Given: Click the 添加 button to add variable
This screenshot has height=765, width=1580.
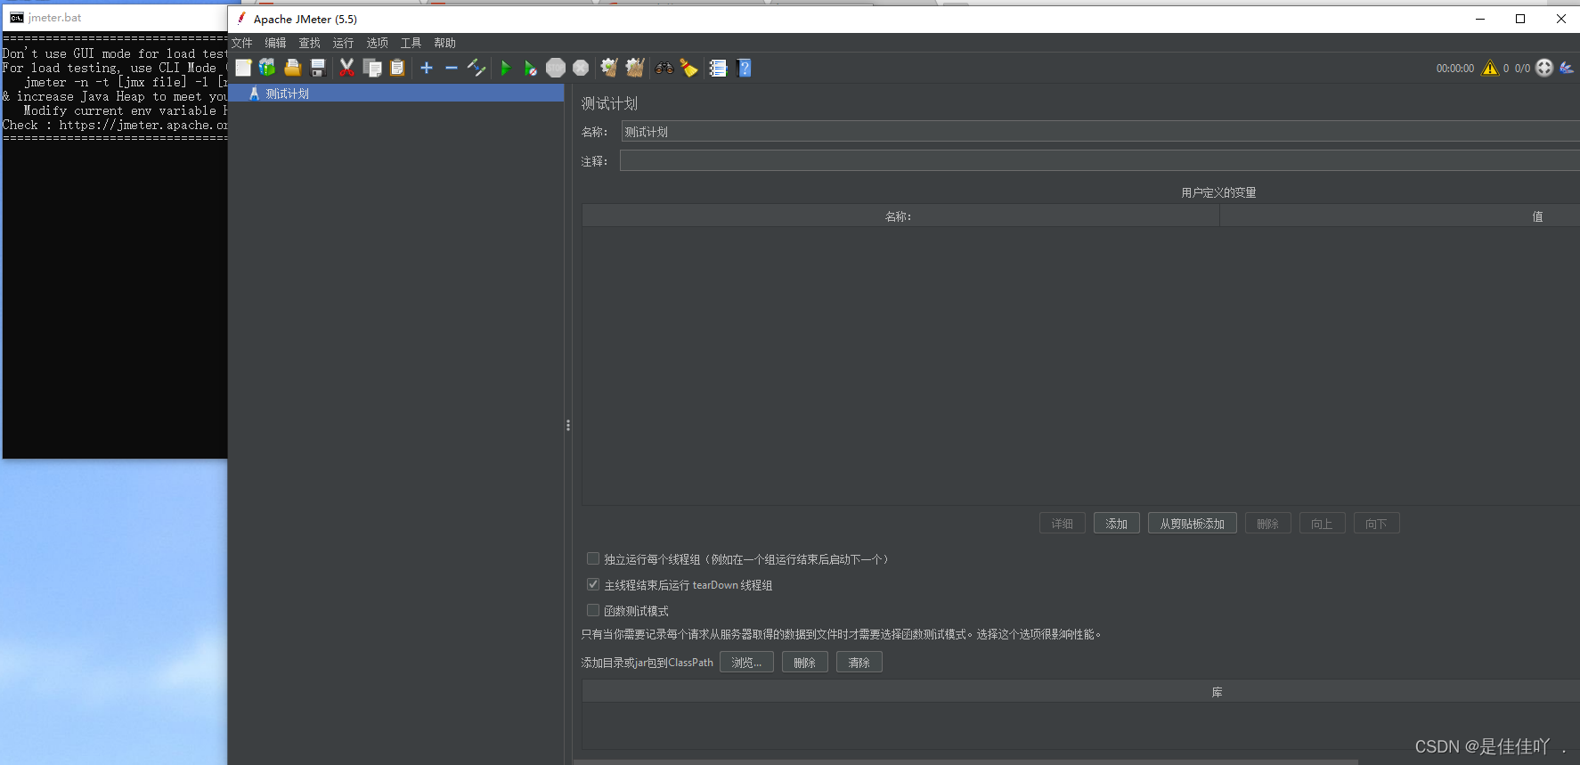Looking at the screenshot, I should [1117, 524].
